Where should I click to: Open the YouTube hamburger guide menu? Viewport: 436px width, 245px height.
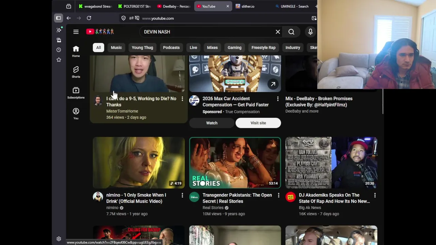point(76,32)
